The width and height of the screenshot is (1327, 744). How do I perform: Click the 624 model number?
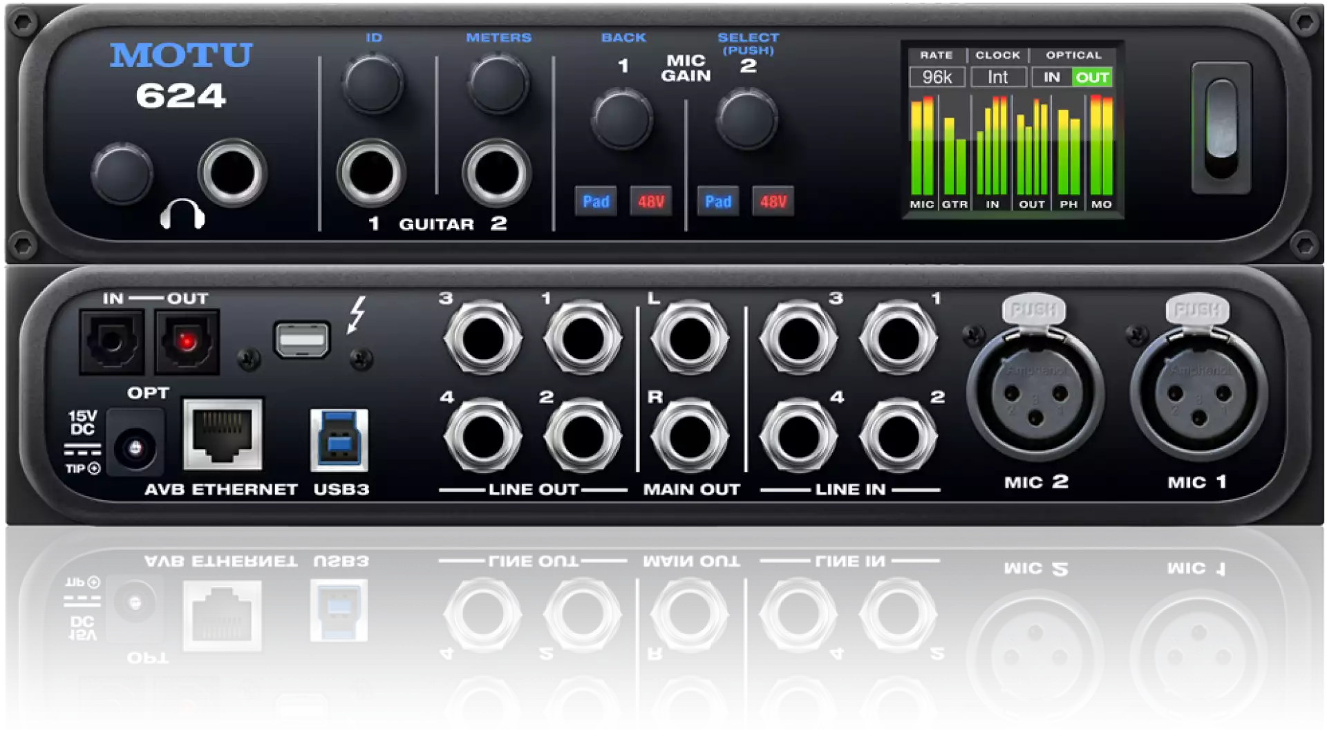point(180,96)
